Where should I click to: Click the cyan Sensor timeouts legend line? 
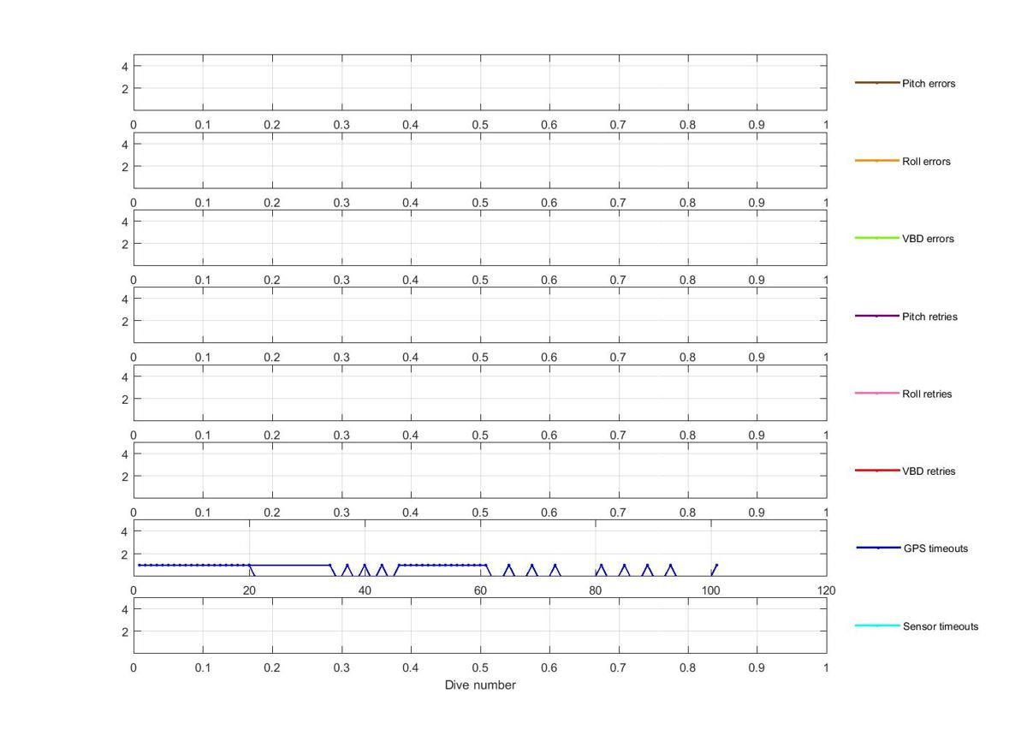[x=878, y=625]
